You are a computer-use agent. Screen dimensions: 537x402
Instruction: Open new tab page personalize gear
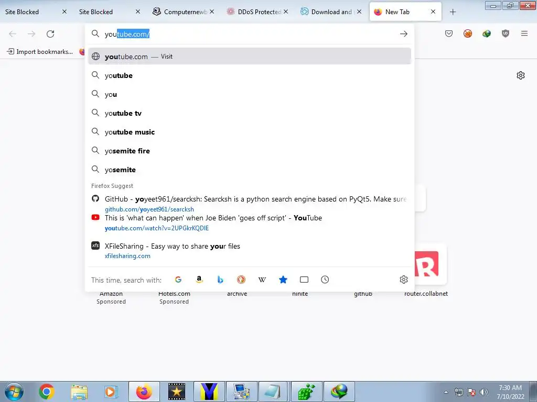point(520,75)
